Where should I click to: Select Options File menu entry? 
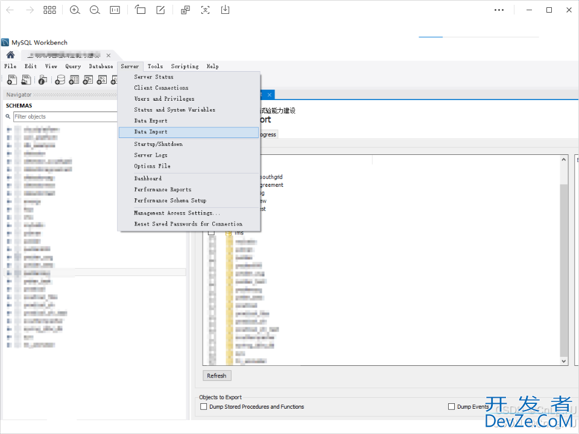[189, 166]
